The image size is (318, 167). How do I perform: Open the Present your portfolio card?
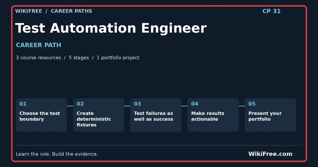(270, 115)
